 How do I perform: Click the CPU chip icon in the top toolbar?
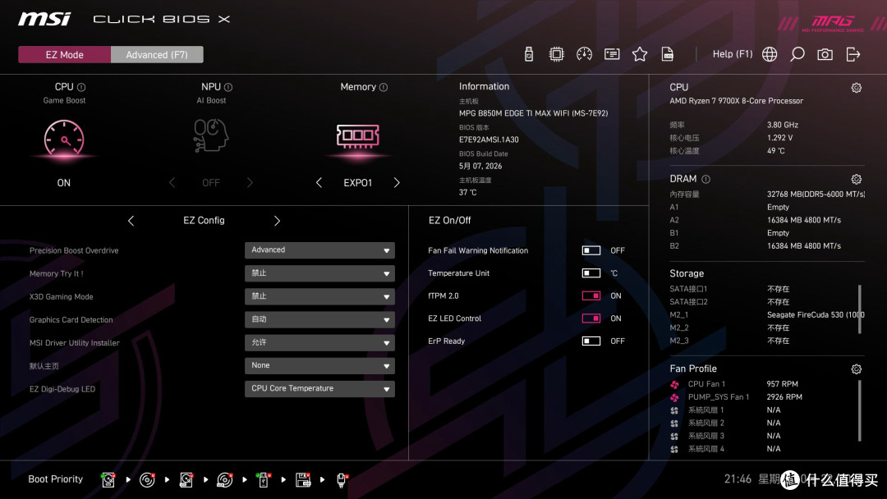coord(557,54)
